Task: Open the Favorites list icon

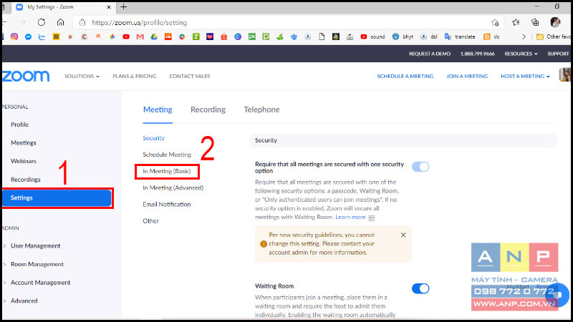Action: click(x=516, y=23)
